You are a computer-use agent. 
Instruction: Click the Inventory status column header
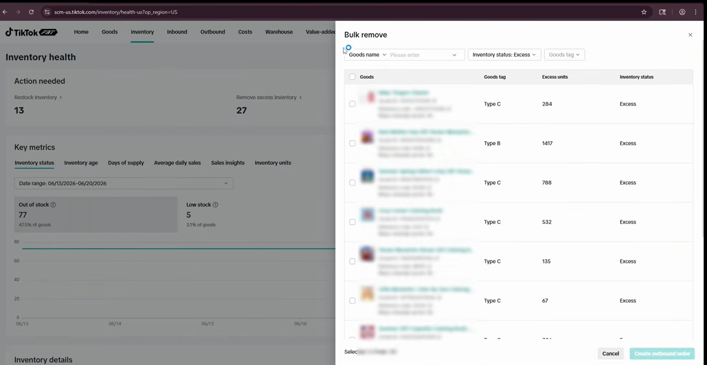[x=637, y=77]
